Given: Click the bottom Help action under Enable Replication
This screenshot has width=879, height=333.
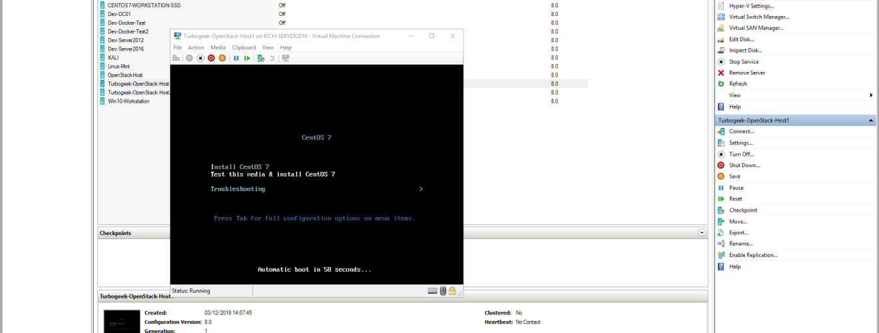Looking at the screenshot, I should [x=734, y=266].
